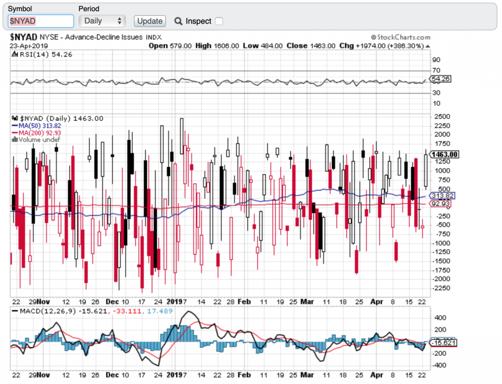Click the Volume bars legend icon
The width and height of the screenshot is (502, 384).
click(x=14, y=140)
